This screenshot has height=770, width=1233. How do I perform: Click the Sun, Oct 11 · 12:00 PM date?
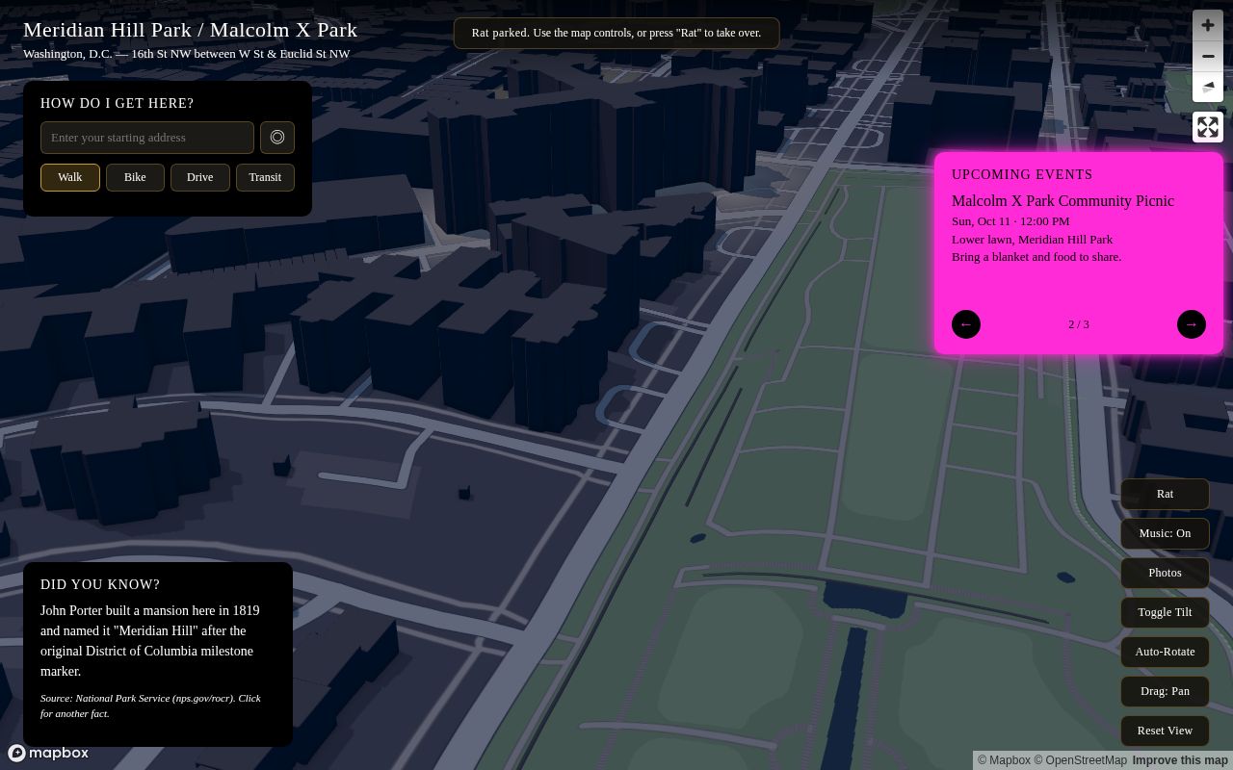point(1010,221)
